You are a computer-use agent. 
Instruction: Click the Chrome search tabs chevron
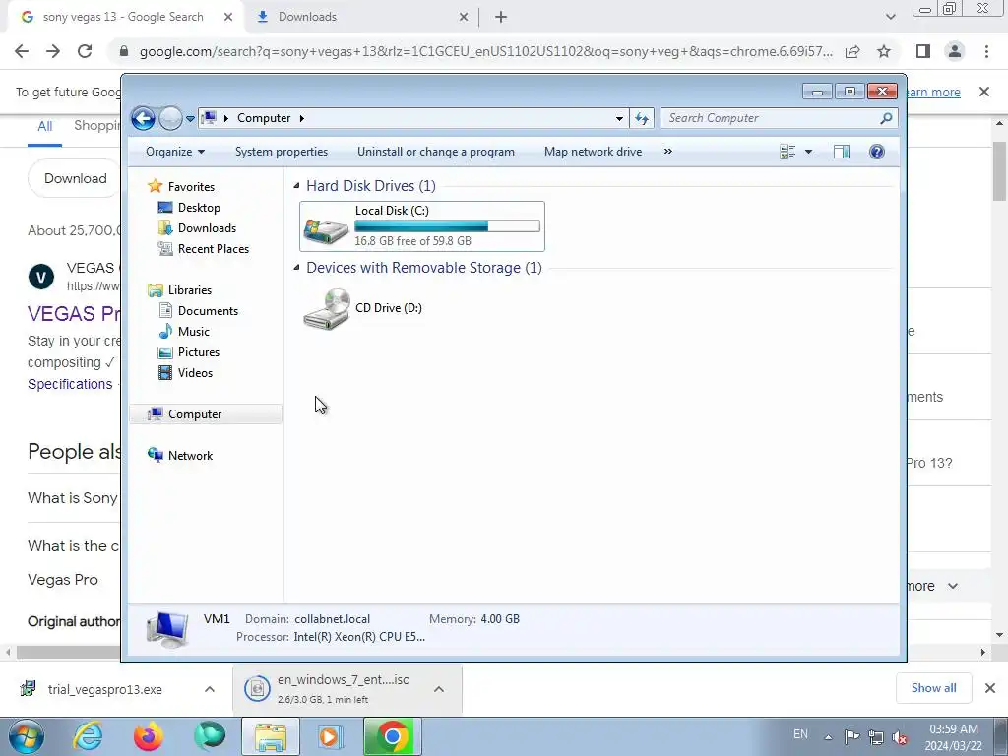tap(890, 17)
